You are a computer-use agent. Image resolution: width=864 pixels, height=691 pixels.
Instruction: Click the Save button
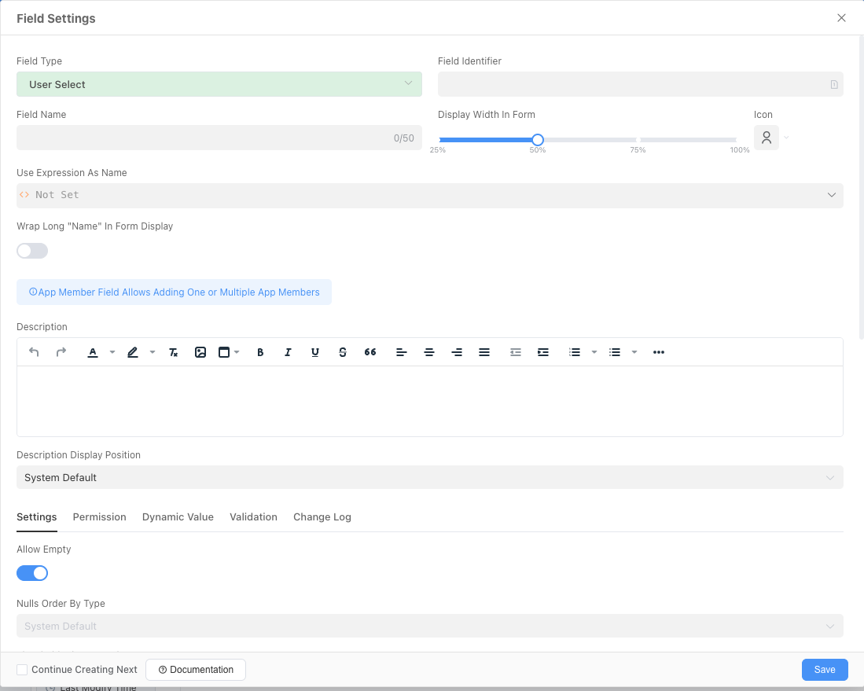click(x=825, y=670)
